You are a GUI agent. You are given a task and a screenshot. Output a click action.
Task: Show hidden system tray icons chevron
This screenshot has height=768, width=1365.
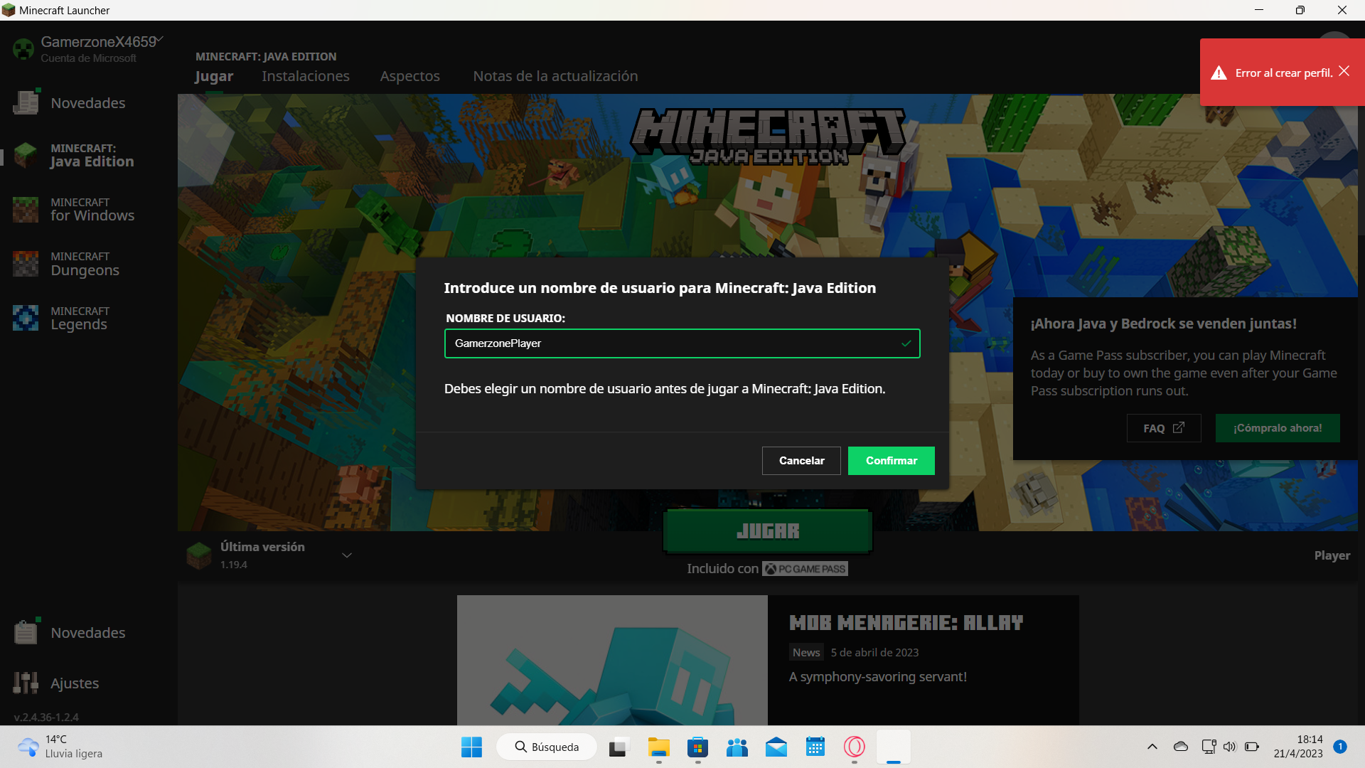(x=1152, y=747)
